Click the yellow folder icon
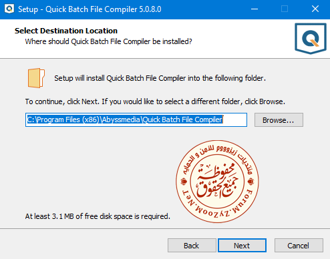This screenshot has height=259, width=330. pos(36,78)
